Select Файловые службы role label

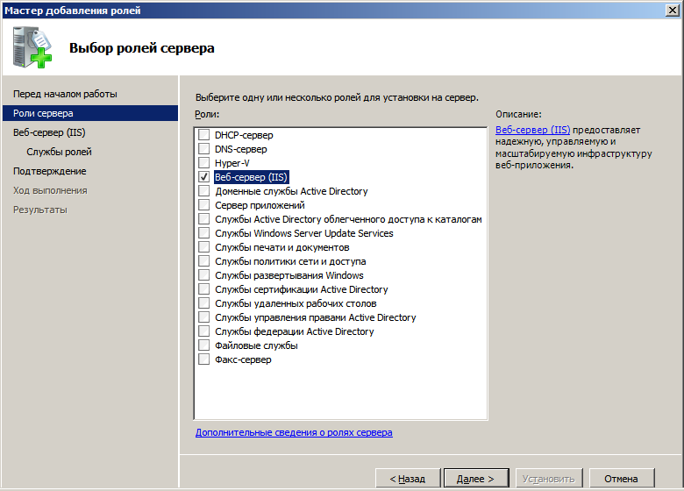(256, 345)
